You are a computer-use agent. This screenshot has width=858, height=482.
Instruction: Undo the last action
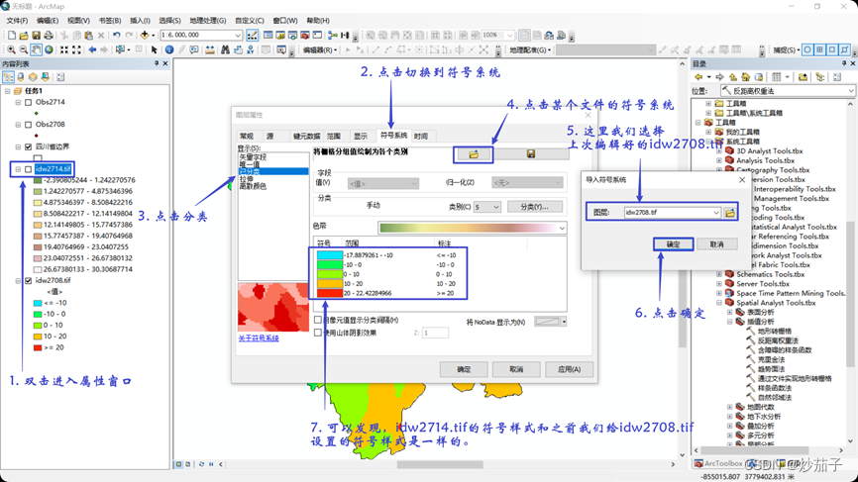coord(116,35)
